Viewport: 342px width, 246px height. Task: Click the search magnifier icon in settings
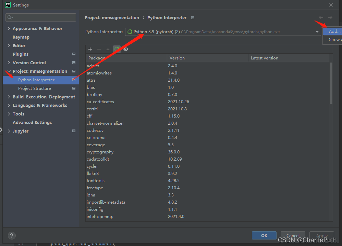[10, 17]
